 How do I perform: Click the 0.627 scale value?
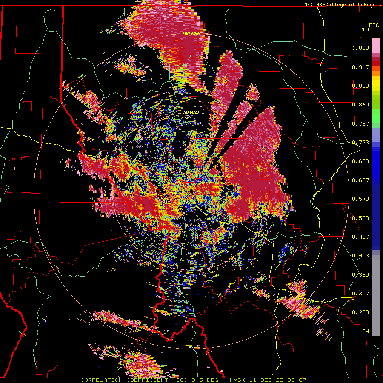click(360, 180)
